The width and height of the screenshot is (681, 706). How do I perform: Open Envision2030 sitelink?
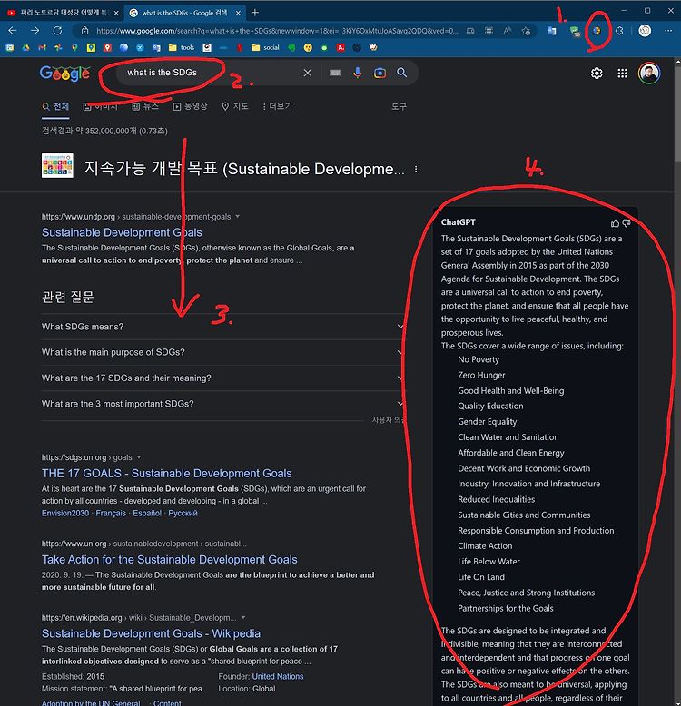[65, 513]
